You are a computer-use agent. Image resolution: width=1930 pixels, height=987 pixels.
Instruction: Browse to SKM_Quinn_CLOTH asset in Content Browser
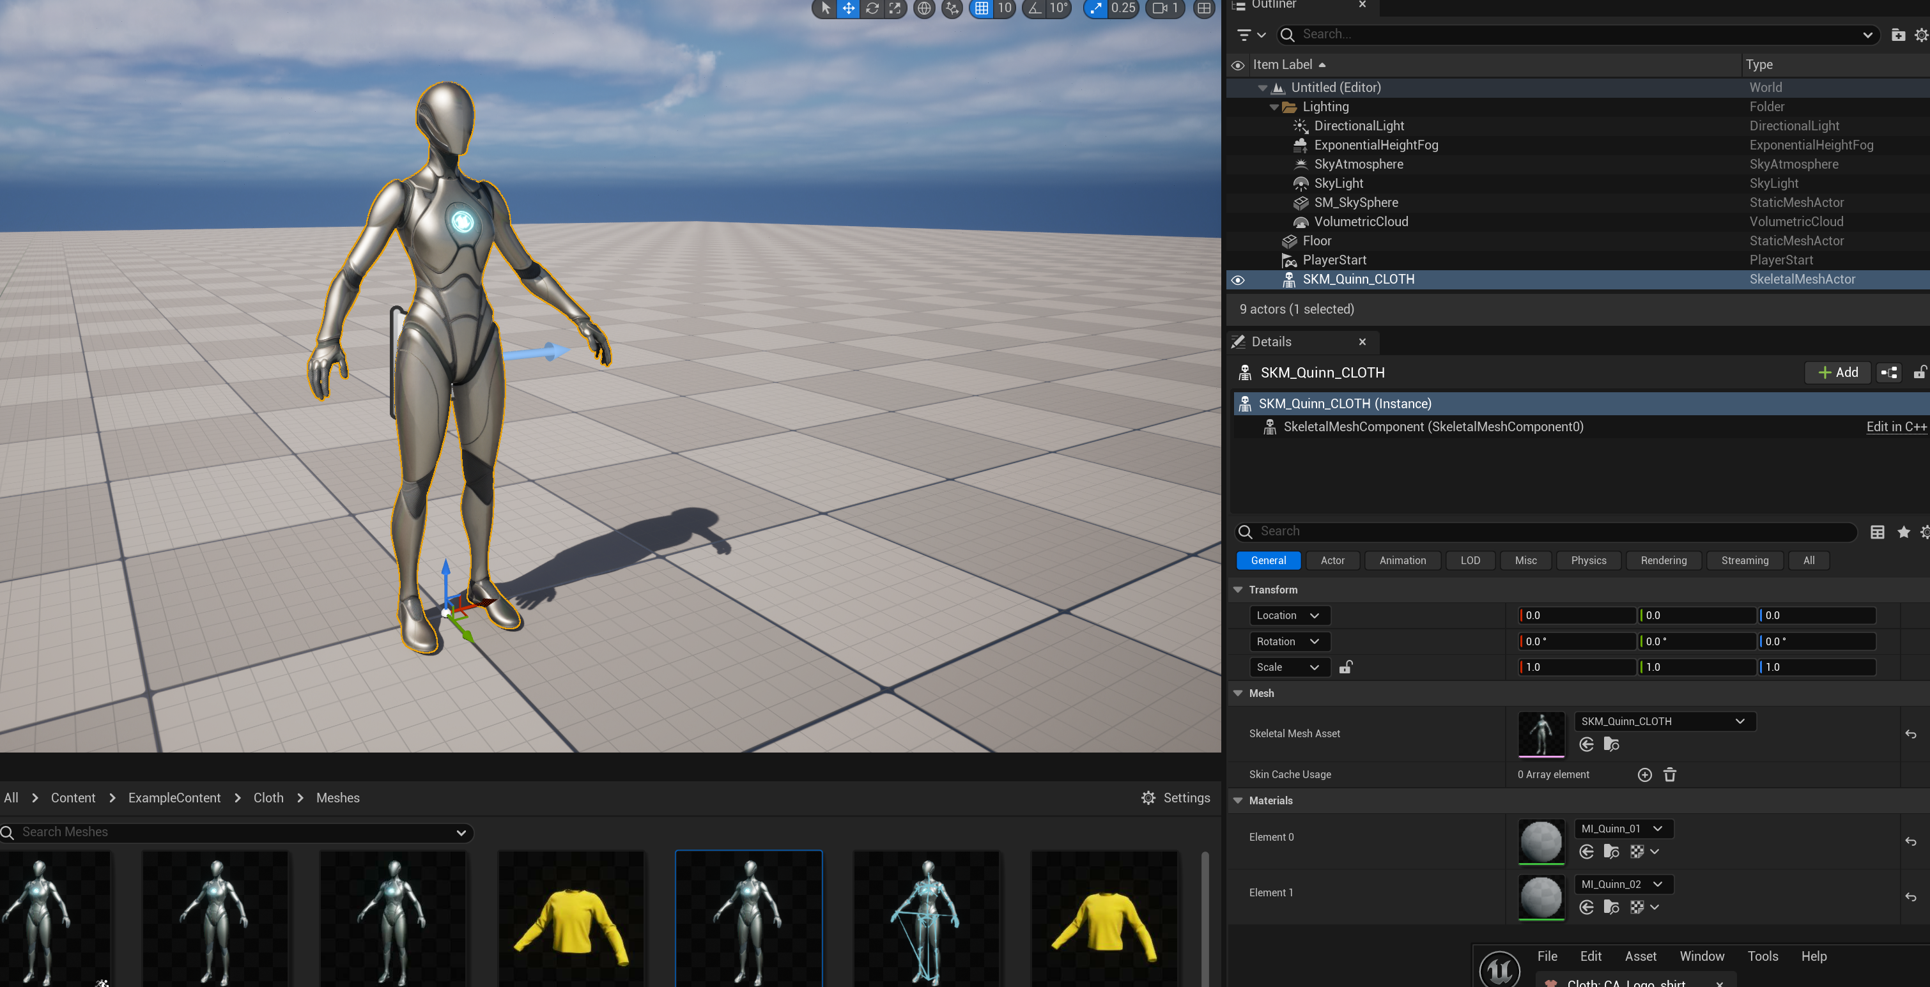1611,744
